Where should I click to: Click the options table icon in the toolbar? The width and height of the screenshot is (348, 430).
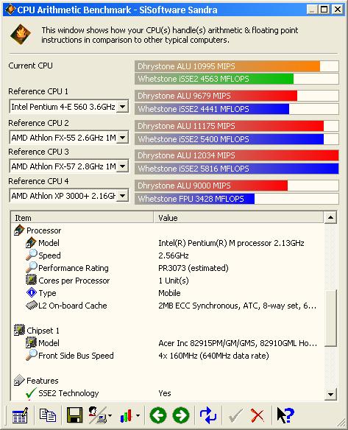click(x=20, y=415)
